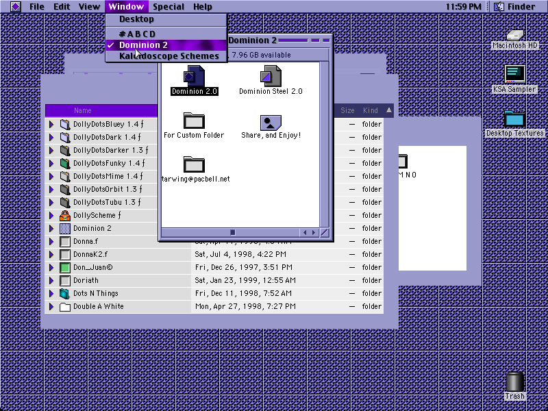Open the Edit menu

pos(62,7)
